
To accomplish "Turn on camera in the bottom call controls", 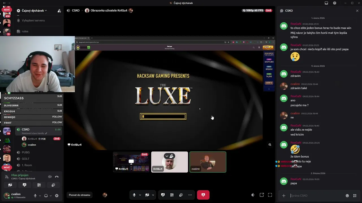I will 147,195.
